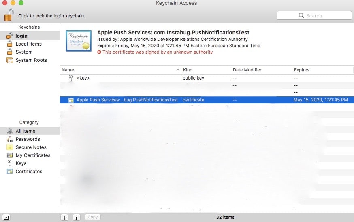
Task: Click the magnifier icon in Search
Action: click(301, 15)
